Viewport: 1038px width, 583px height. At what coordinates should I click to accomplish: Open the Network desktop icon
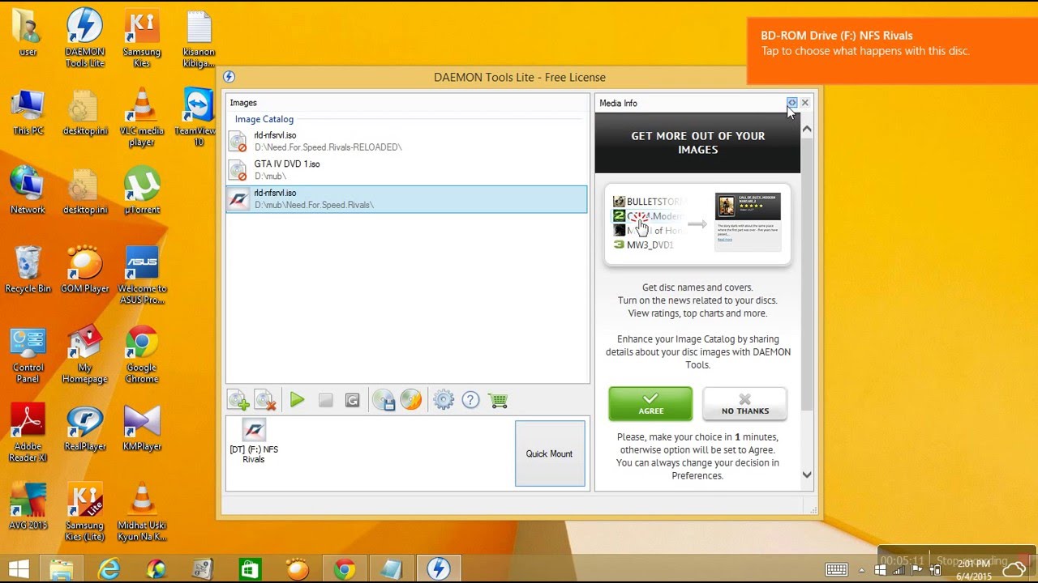28,192
